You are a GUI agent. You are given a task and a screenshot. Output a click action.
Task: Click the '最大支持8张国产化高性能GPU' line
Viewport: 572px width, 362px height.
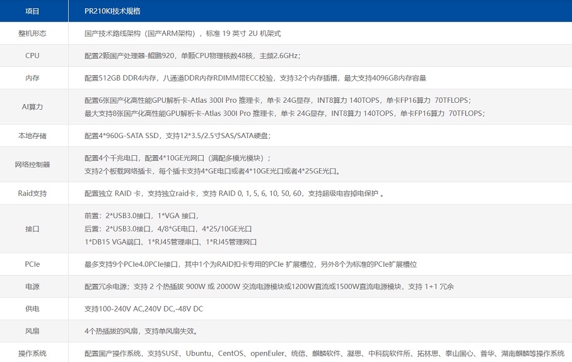(x=284, y=114)
